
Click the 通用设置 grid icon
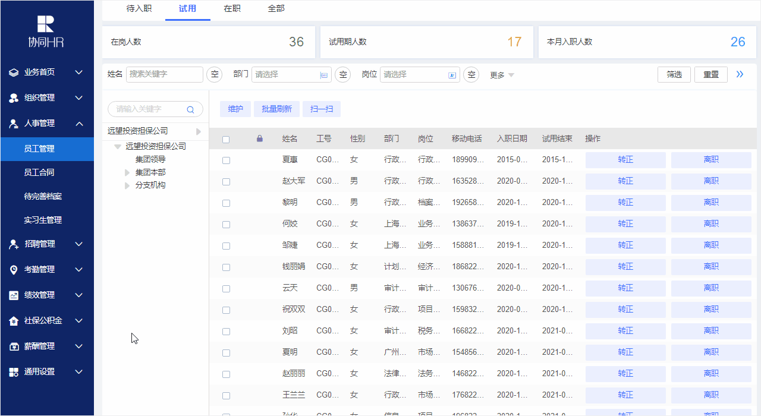tap(14, 372)
